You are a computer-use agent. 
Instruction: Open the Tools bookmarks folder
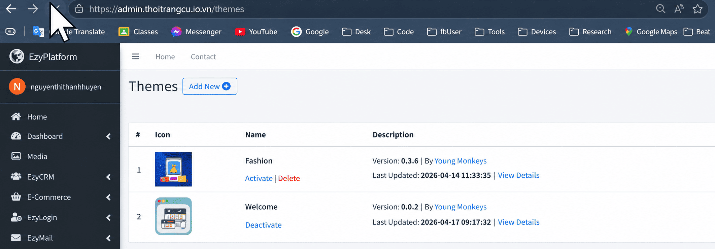point(490,32)
